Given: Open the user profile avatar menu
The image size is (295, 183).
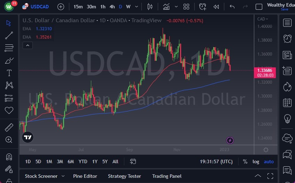Looking at the screenshot, I should [9, 7].
